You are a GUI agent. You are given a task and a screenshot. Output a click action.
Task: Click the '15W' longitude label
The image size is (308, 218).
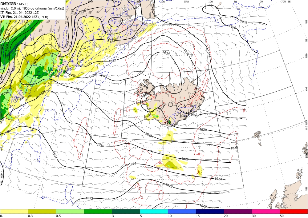(x=186, y=2)
